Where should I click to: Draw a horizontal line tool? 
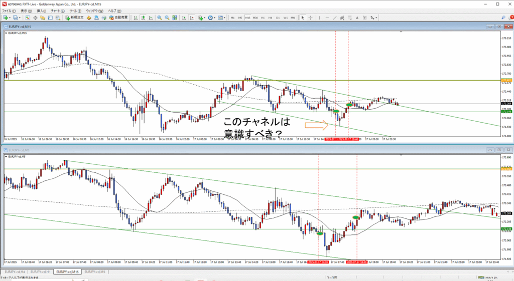tap(327, 18)
